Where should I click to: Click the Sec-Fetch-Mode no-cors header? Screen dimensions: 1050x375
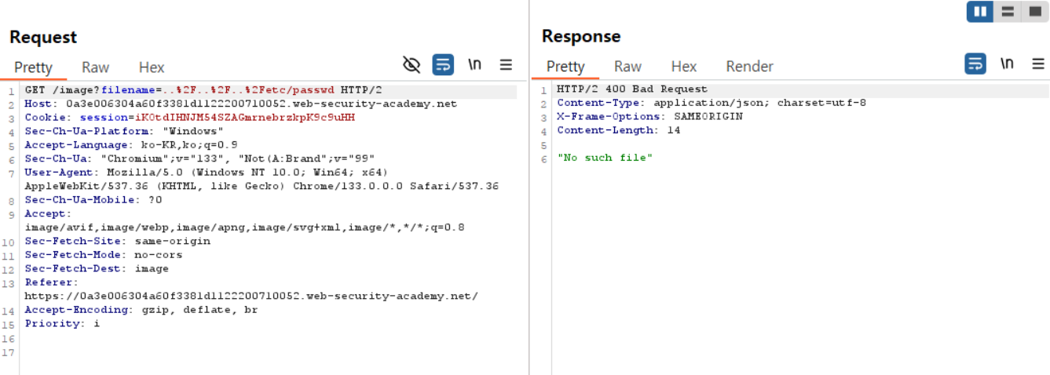click(104, 255)
